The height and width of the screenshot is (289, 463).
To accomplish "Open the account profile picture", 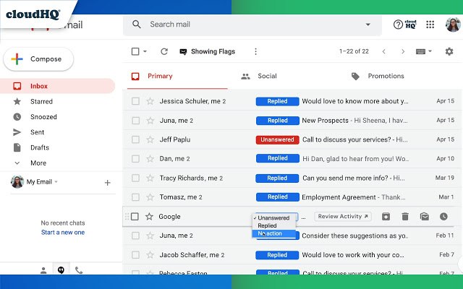I will point(453,25).
